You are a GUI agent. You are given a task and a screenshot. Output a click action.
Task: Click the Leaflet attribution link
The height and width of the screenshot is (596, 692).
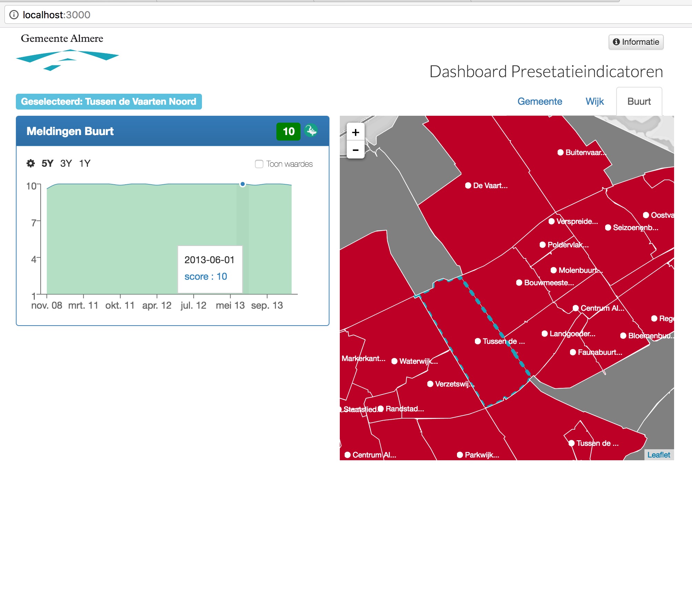click(659, 455)
